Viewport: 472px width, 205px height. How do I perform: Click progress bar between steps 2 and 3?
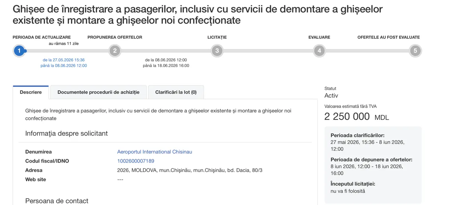[166, 51]
